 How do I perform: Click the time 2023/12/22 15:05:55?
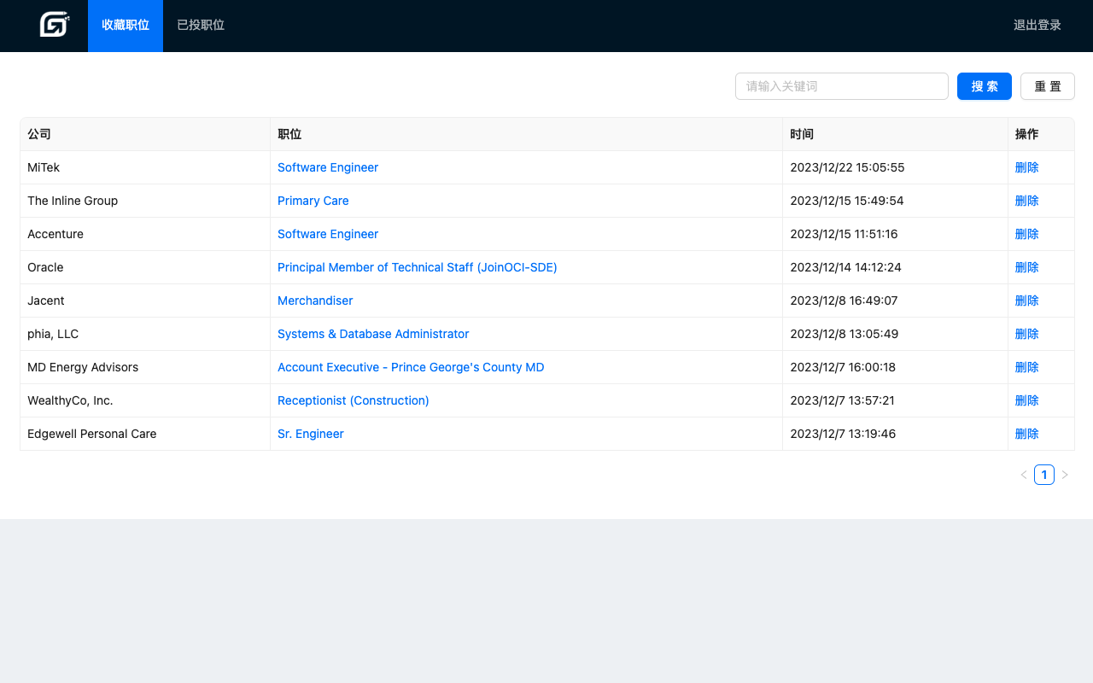(847, 167)
